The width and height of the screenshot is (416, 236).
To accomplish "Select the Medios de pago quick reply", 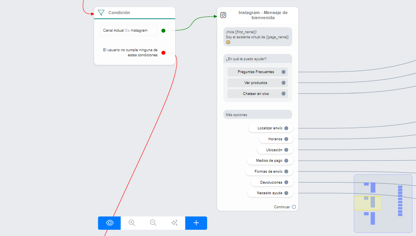I will (269, 161).
